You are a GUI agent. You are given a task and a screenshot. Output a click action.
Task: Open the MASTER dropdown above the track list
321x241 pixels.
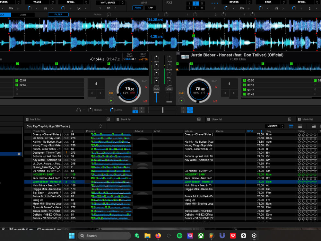tap(274, 126)
